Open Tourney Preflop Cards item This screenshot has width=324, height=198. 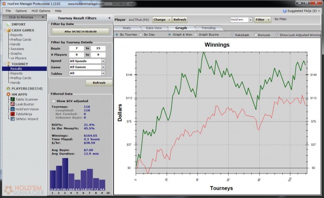tap(21, 78)
